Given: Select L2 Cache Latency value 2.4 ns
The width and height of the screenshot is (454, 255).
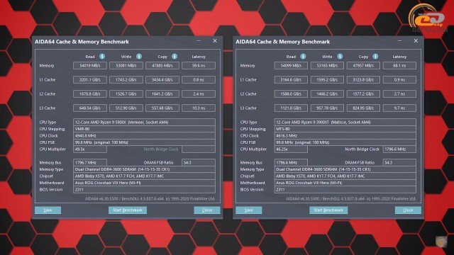Looking at the screenshot, I should (x=199, y=94).
